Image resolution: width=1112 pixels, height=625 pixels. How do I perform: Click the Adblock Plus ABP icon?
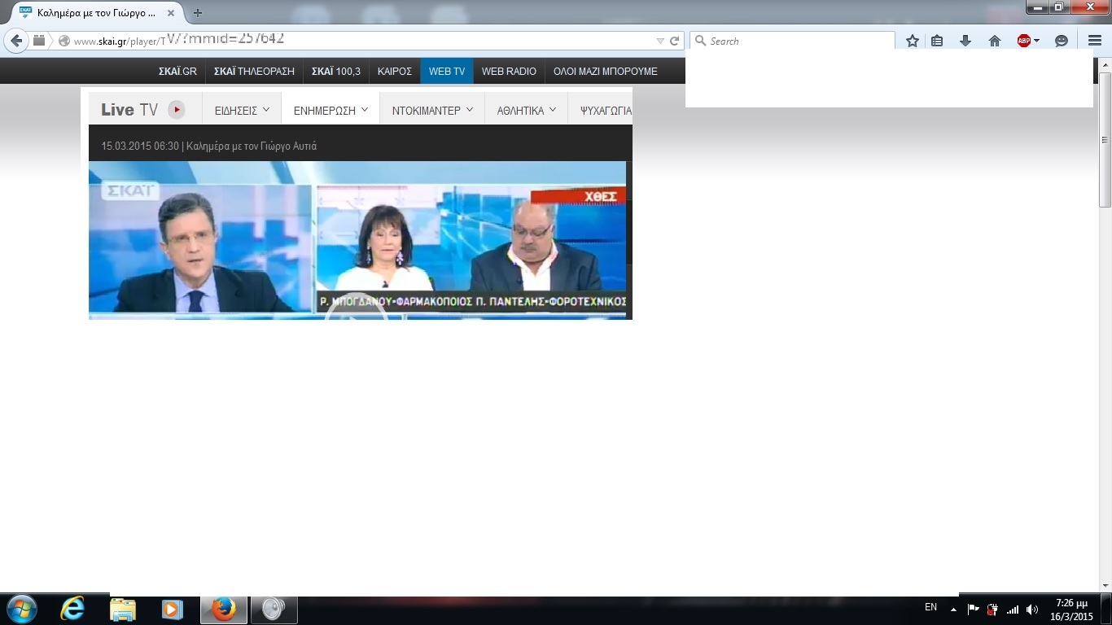point(1024,41)
